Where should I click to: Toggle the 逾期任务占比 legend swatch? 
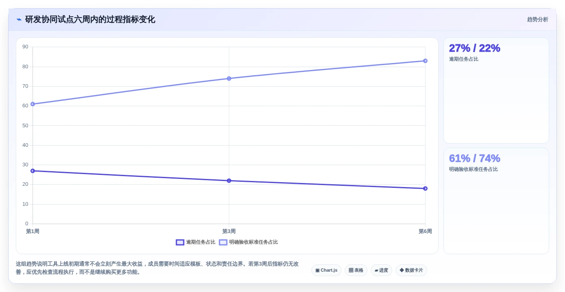point(180,242)
